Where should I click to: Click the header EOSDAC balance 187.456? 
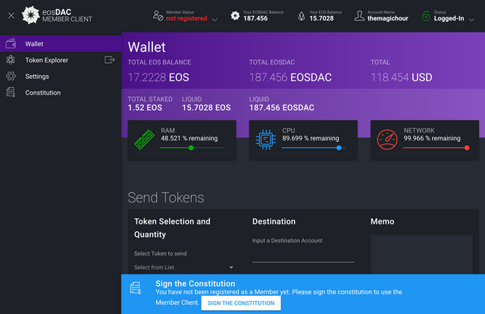click(x=255, y=18)
